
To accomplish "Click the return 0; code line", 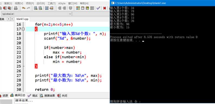I will 45,89.
